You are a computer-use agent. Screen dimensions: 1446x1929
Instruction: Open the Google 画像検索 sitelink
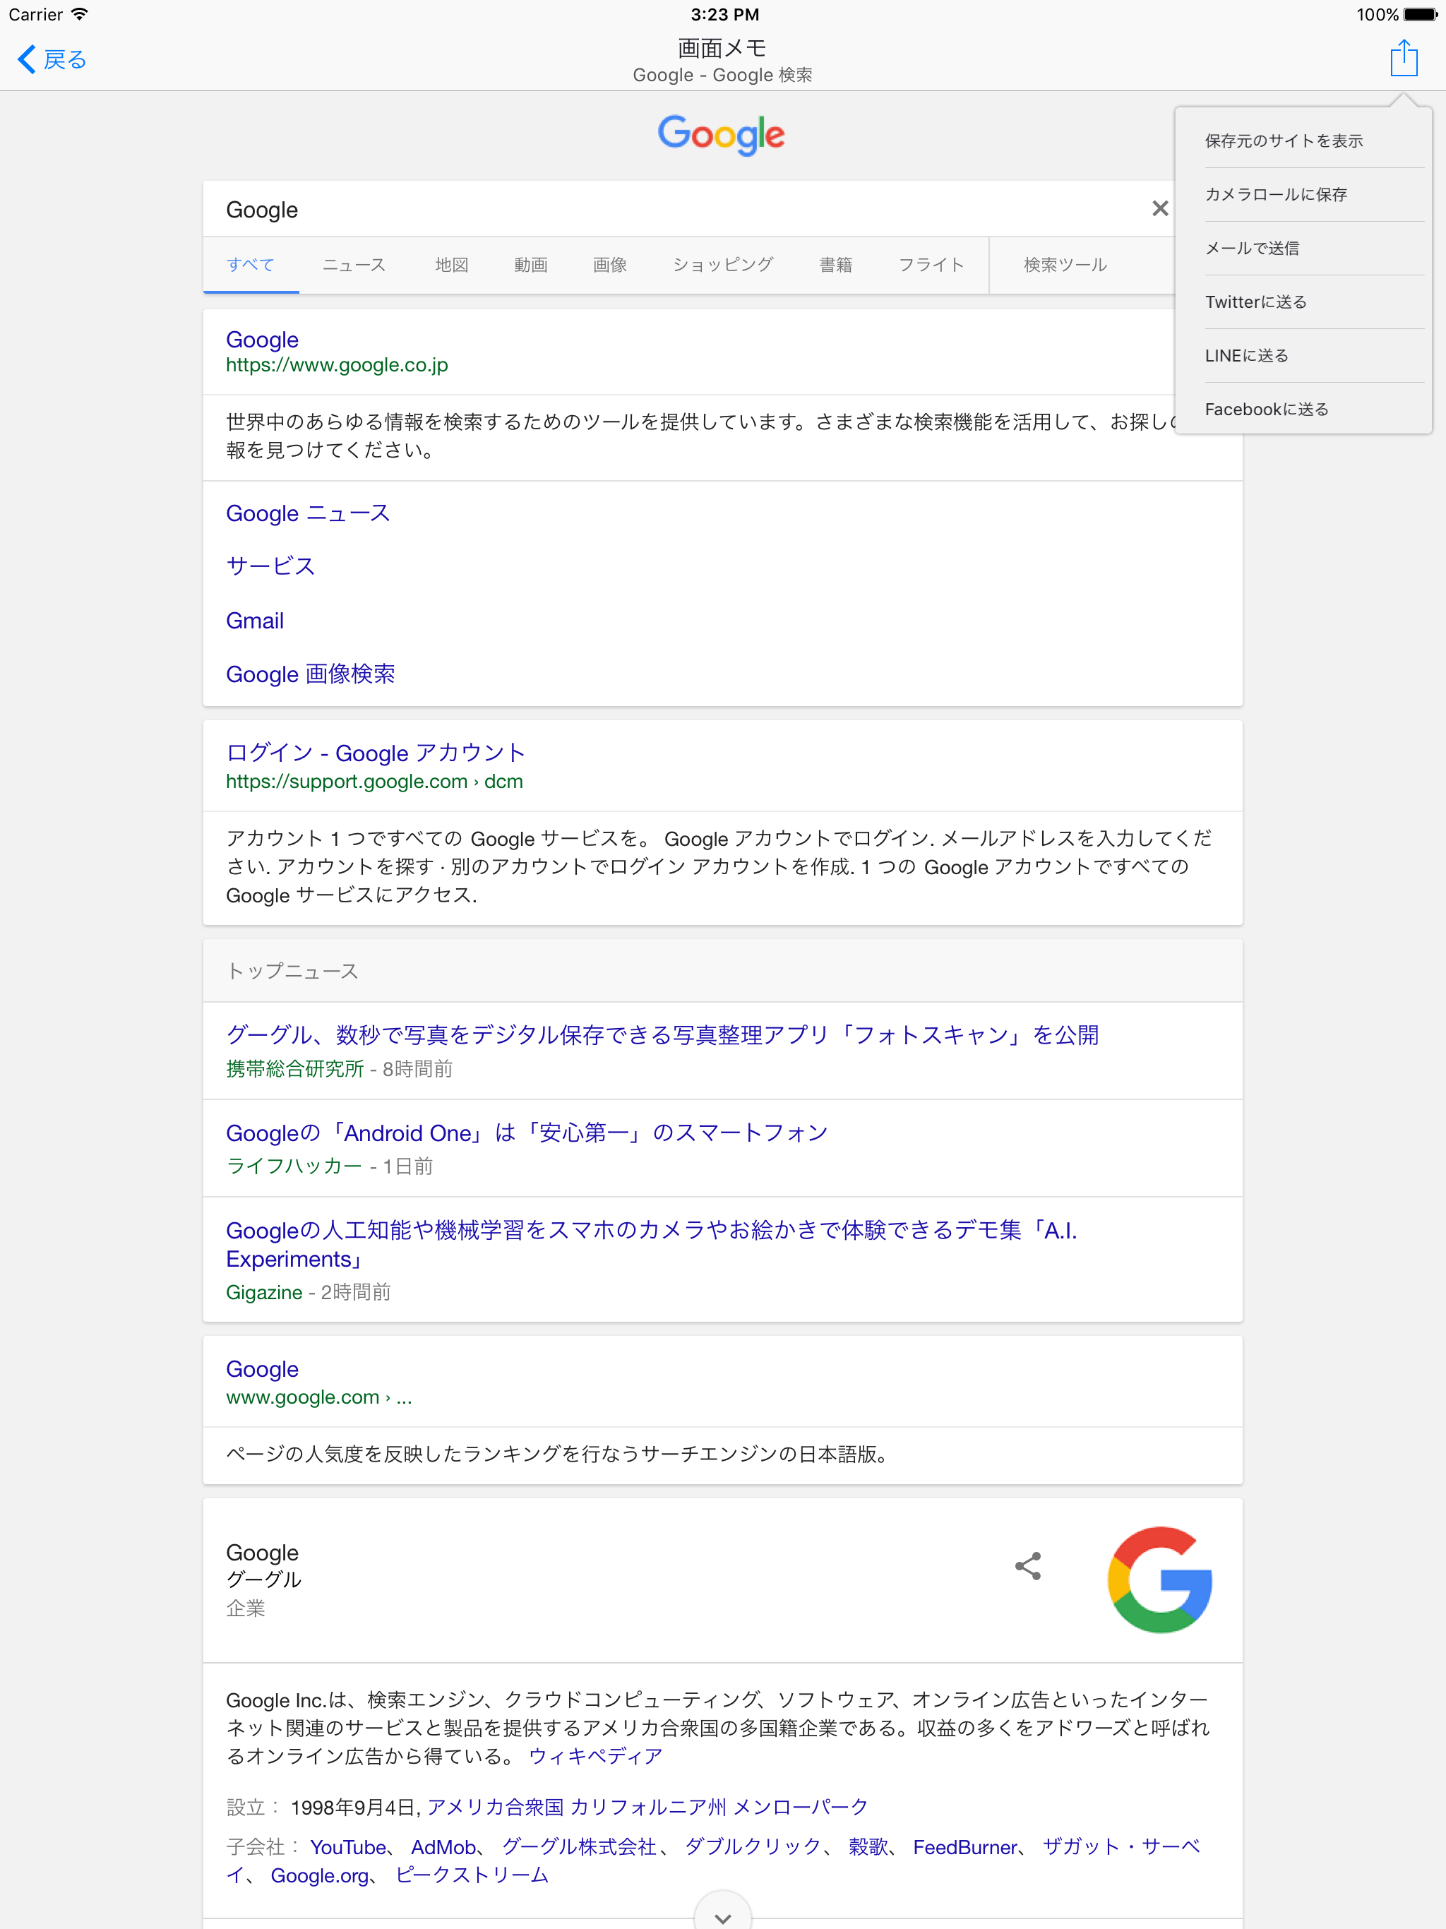311,673
